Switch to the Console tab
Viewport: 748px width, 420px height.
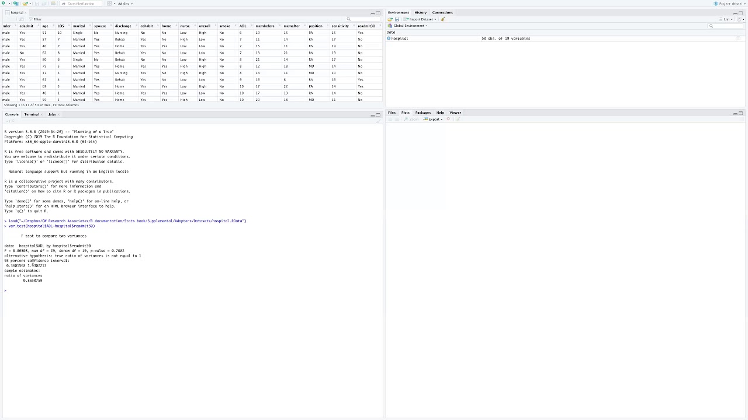[12, 114]
